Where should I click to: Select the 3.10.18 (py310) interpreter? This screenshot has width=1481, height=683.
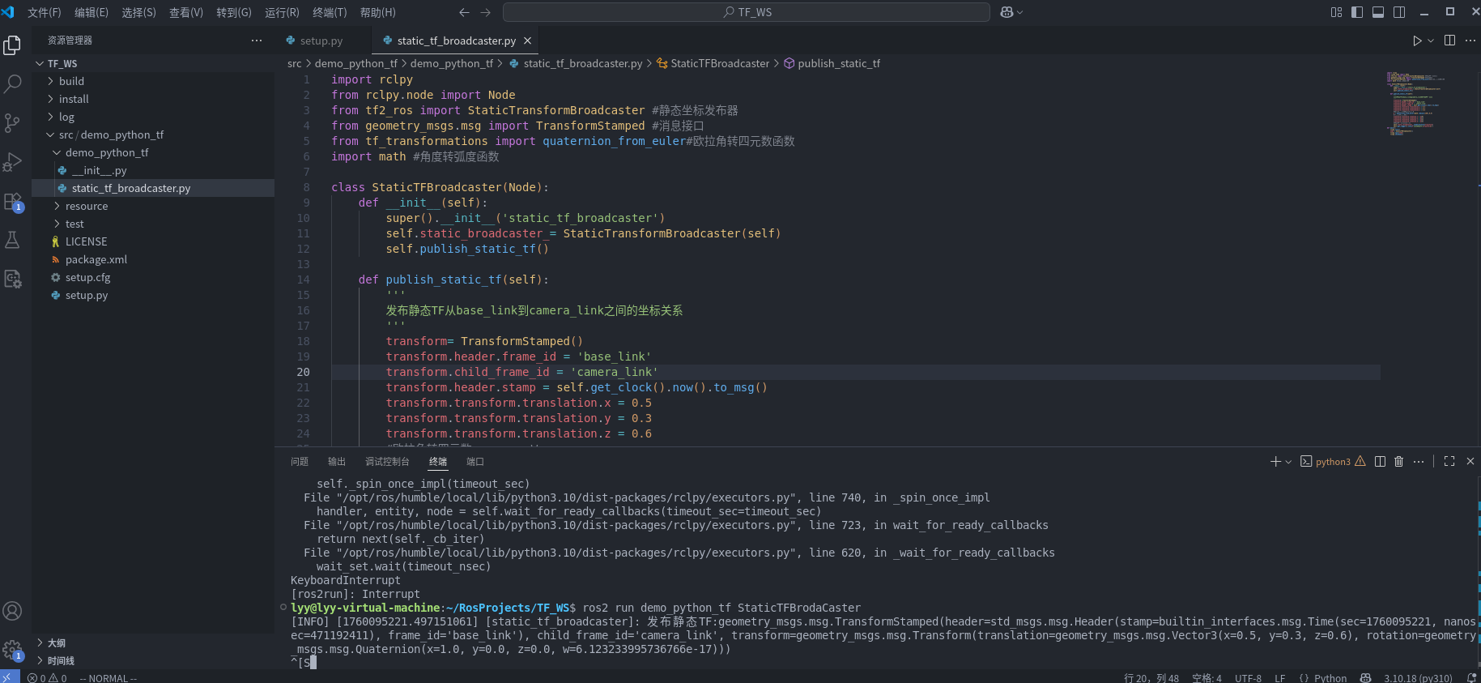(x=1418, y=678)
